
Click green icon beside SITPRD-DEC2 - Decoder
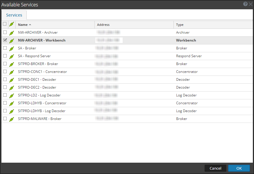pyautogui.click(x=12, y=88)
